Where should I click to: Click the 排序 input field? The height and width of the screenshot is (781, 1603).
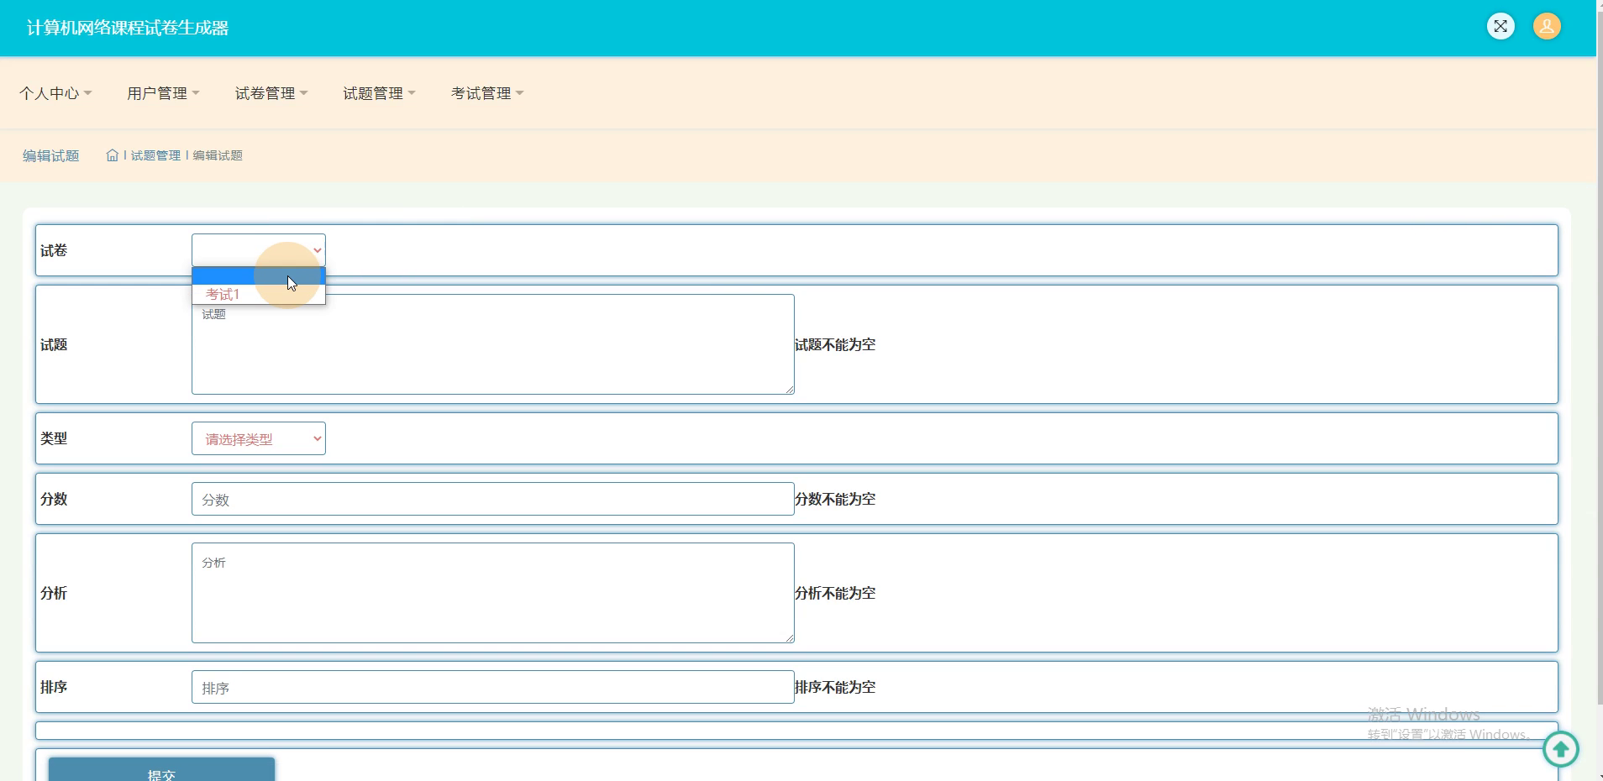(x=493, y=687)
